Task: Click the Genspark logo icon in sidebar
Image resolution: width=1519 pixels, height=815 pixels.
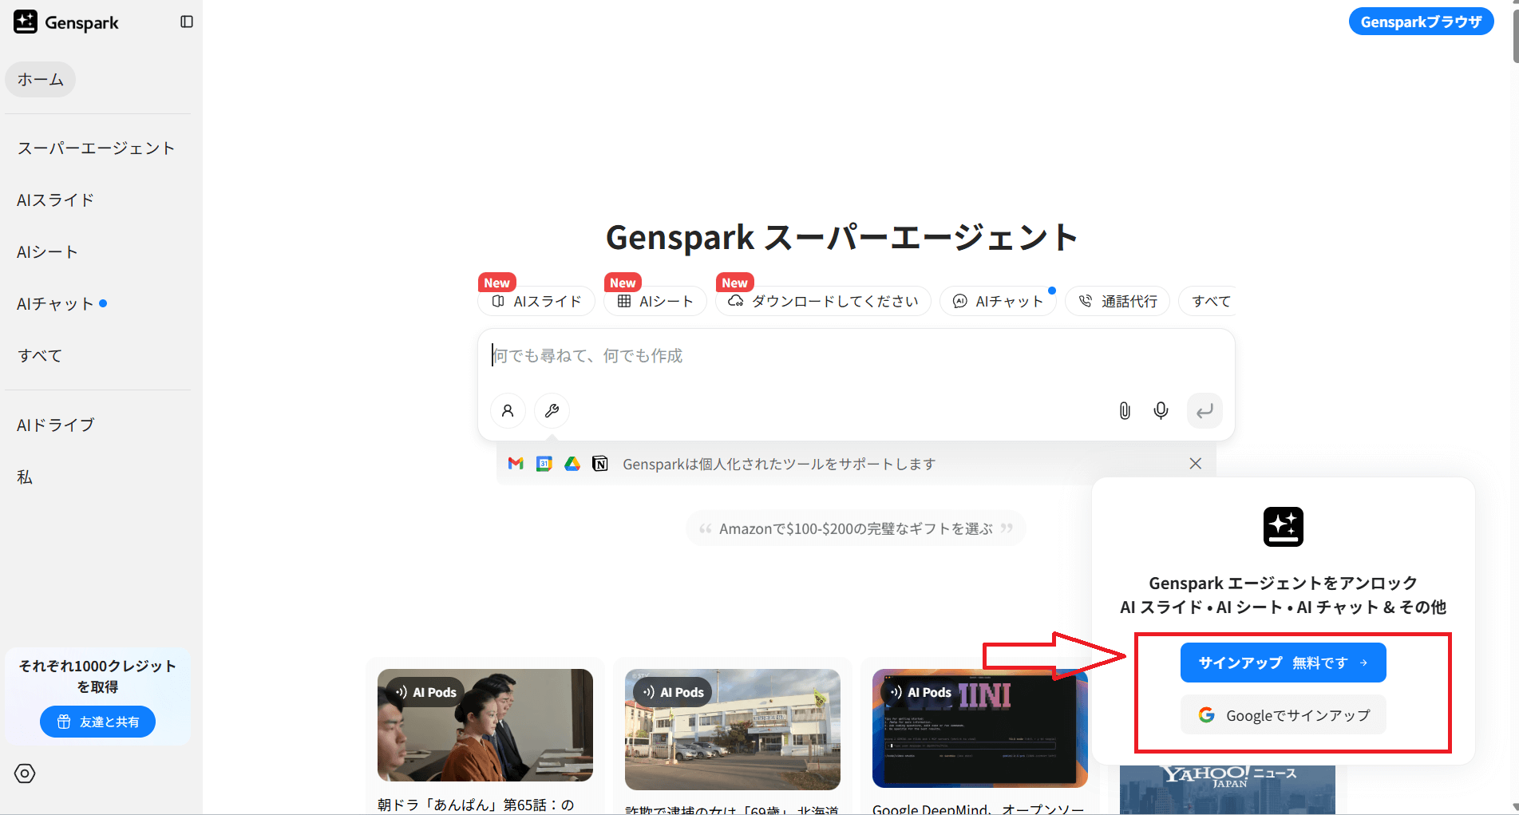Action: click(26, 22)
